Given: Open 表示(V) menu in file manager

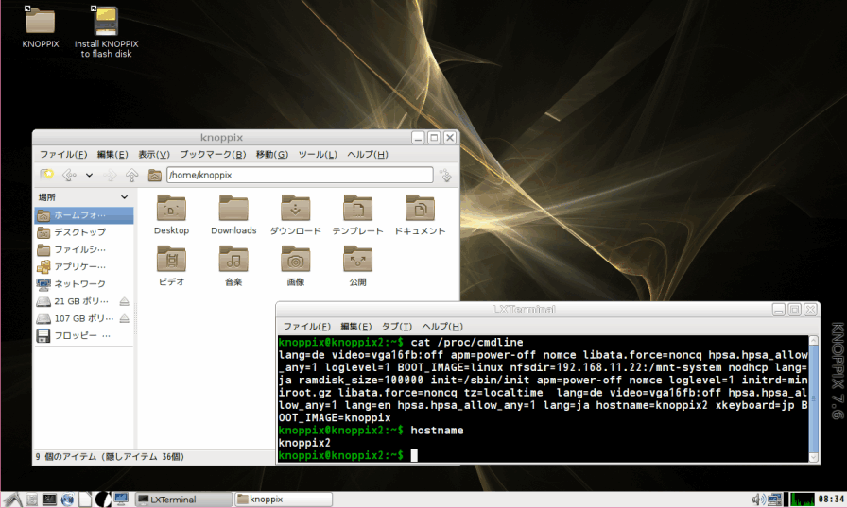Looking at the screenshot, I should tap(154, 154).
